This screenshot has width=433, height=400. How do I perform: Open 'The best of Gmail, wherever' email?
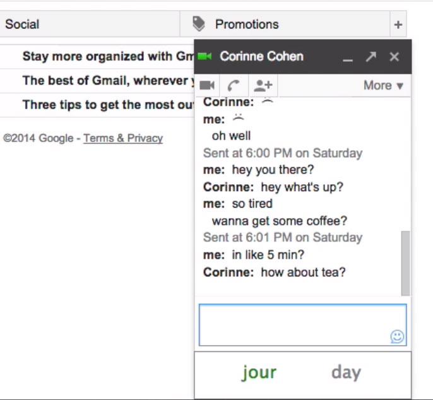97,81
